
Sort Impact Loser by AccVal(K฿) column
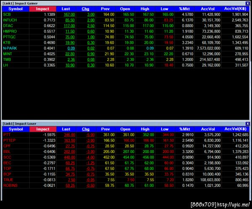(x=236, y=129)
